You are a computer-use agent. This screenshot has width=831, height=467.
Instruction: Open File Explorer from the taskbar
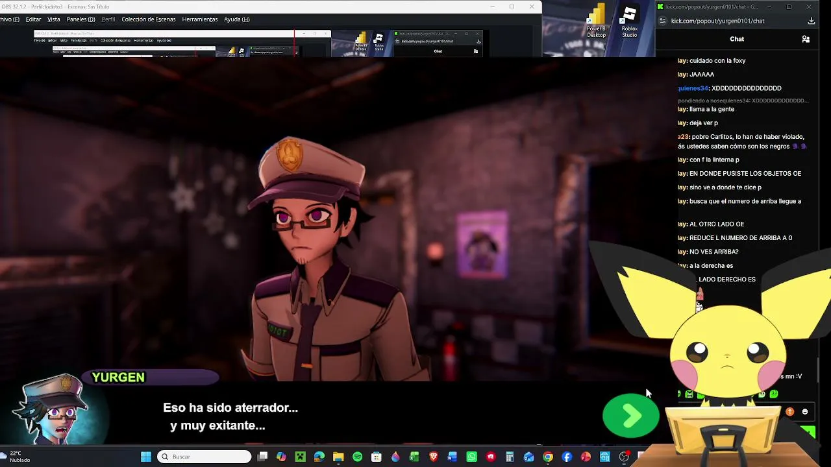[x=338, y=457]
